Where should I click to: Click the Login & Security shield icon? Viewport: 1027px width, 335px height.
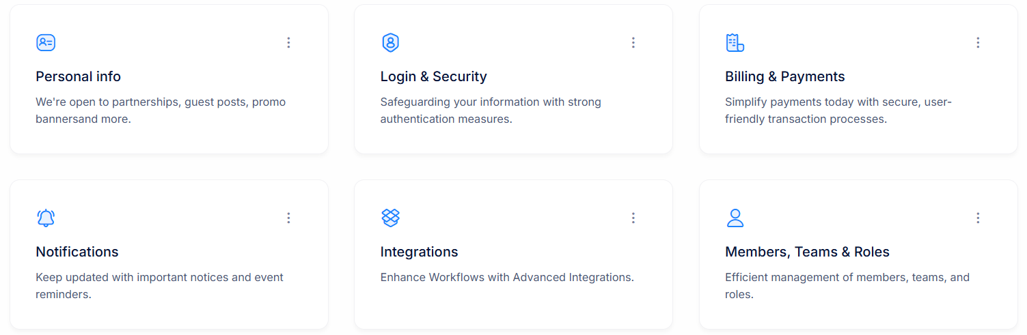pyautogui.click(x=390, y=42)
